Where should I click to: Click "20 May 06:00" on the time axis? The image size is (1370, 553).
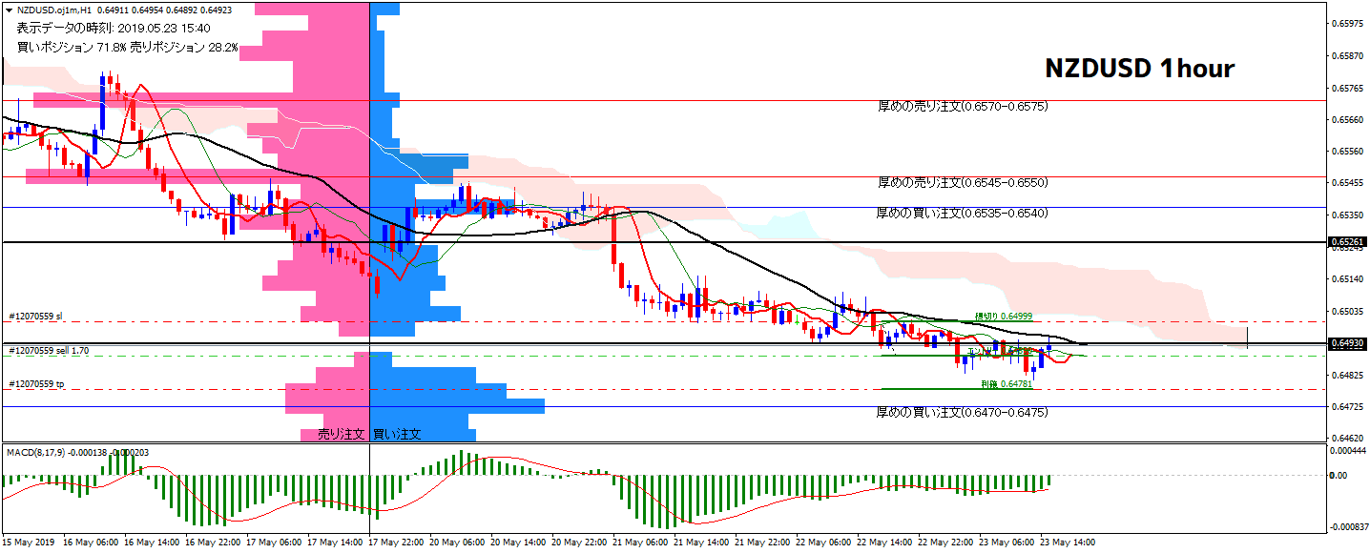459,543
